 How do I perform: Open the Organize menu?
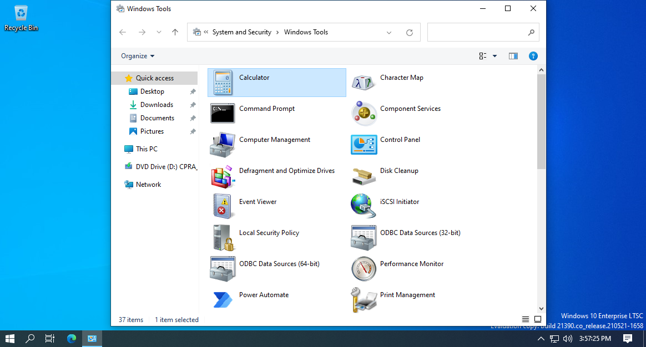pyautogui.click(x=138, y=56)
